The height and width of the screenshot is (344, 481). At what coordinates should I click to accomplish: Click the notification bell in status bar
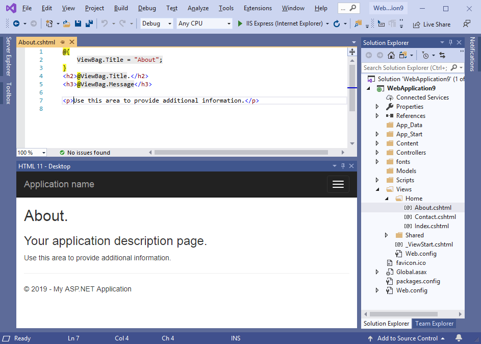tap(459, 338)
